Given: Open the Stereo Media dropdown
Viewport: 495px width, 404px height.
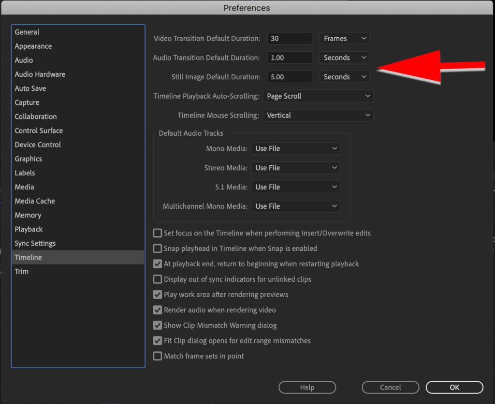Looking at the screenshot, I should pyautogui.click(x=296, y=168).
